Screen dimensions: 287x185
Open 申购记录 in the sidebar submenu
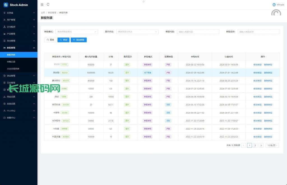(11, 62)
